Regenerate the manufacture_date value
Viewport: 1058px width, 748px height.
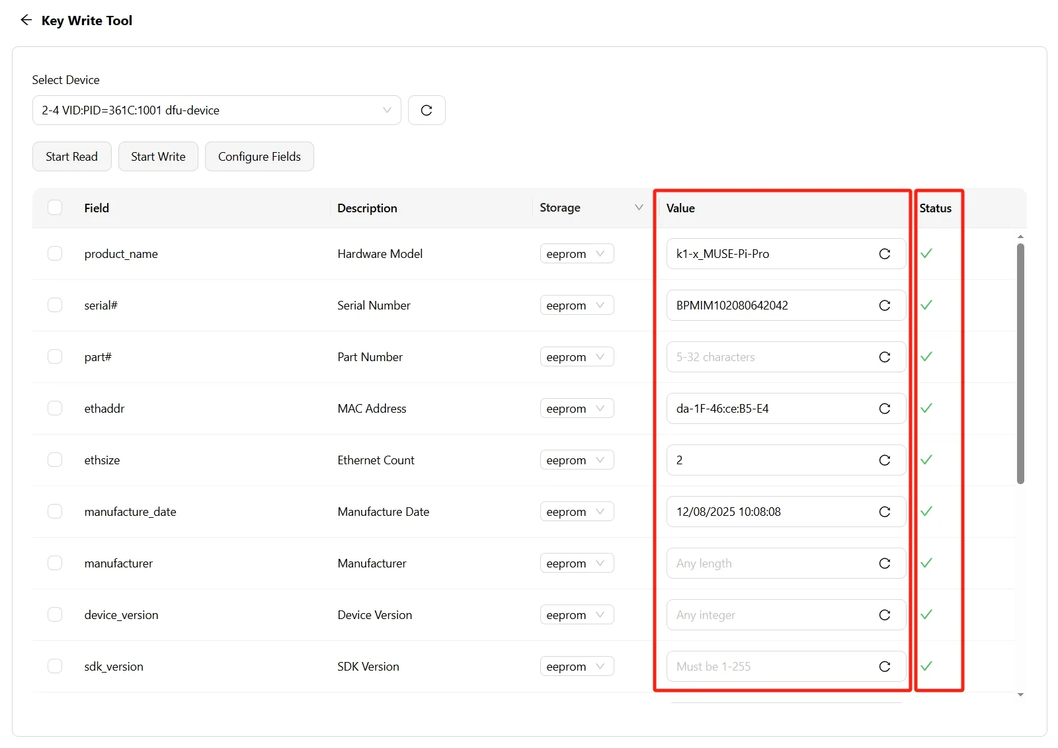coord(885,512)
